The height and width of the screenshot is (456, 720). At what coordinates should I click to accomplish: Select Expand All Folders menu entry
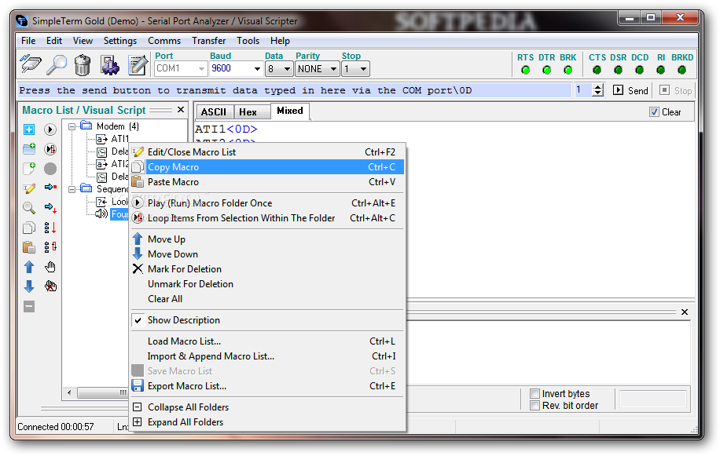[267, 422]
